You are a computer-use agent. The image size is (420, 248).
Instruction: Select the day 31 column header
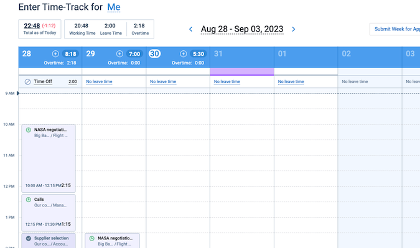(x=241, y=54)
